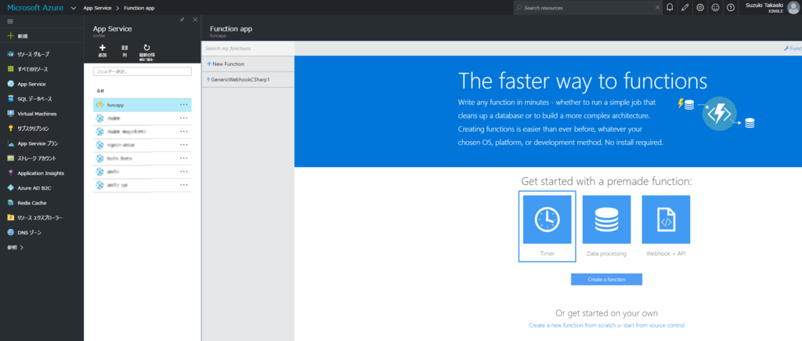Click Create a new function from scratch link
The width and height of the screenshot is (802, 341).
click(572, 325)
